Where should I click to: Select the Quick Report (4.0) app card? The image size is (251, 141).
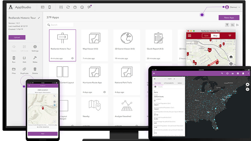(x=159, y=45)
